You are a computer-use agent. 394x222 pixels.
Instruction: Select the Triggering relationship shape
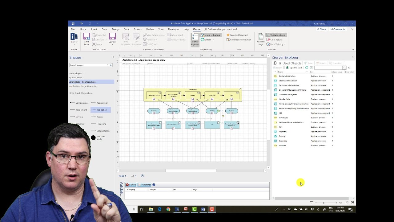(99, 124)
